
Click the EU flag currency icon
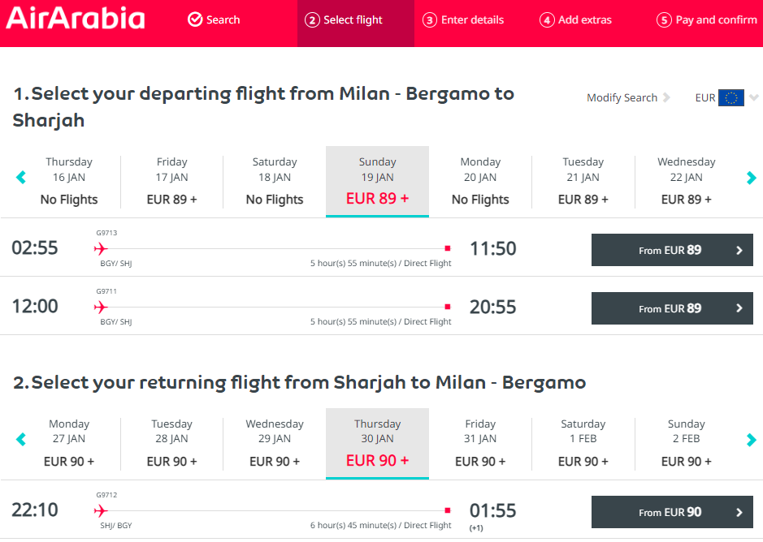(x=730, y=97)
